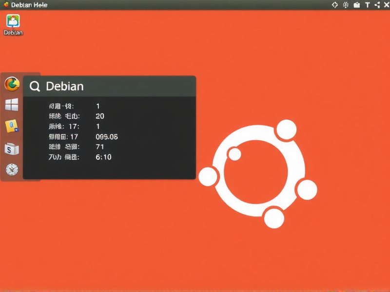Select the gear-like asterisk icon in top bar
This screenshot has width=390, height=292.
pos(345,5)
